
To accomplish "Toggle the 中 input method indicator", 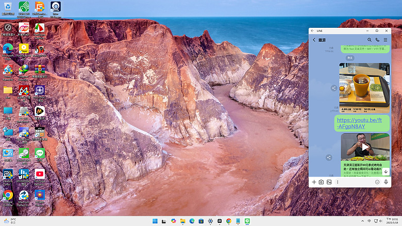I will (x=369, y=221).
